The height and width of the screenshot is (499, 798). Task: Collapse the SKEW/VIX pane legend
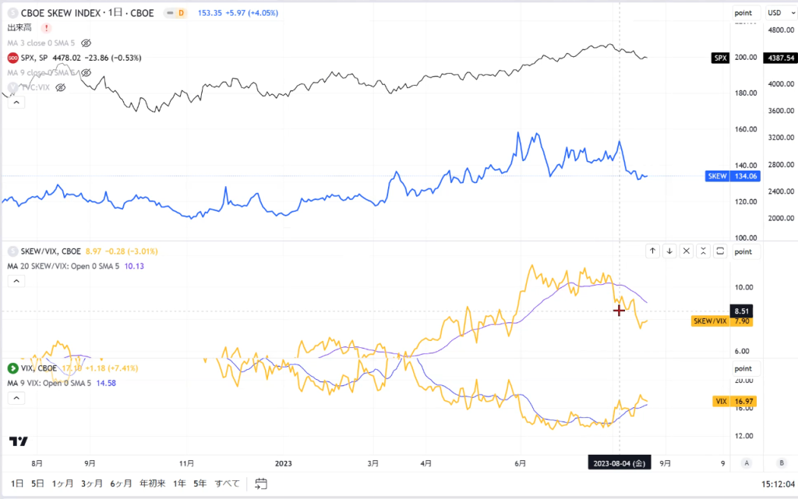pos(16,281)
